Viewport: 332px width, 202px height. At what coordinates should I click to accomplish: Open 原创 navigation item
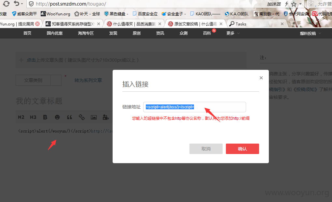click(x=137, y=33)
